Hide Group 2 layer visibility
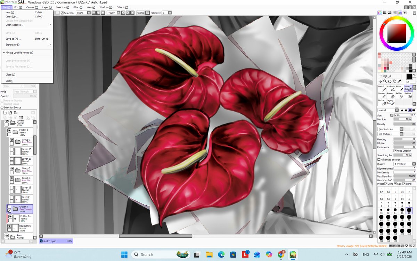The width and height of the screenshot is (417, 261). [12, 168]
